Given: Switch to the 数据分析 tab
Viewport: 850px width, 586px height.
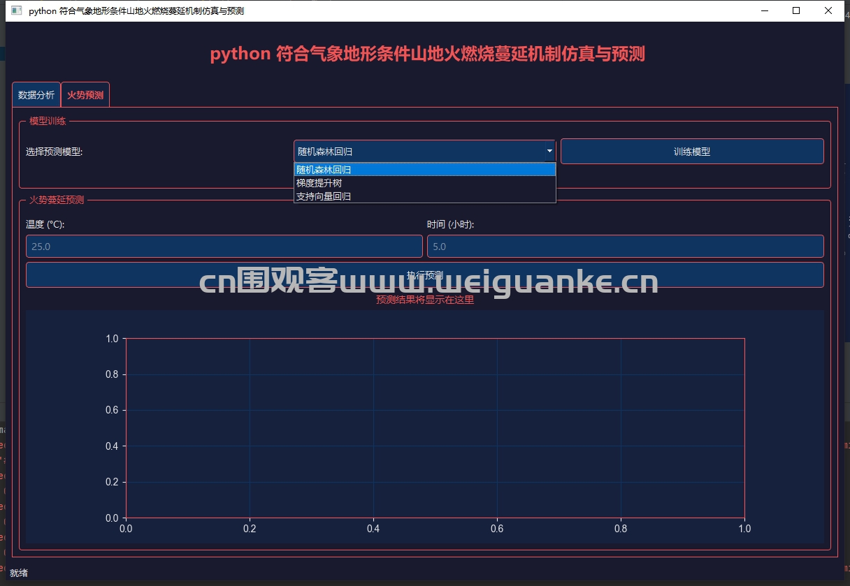Looking at the screenshot, I should [x=36, y=95].
